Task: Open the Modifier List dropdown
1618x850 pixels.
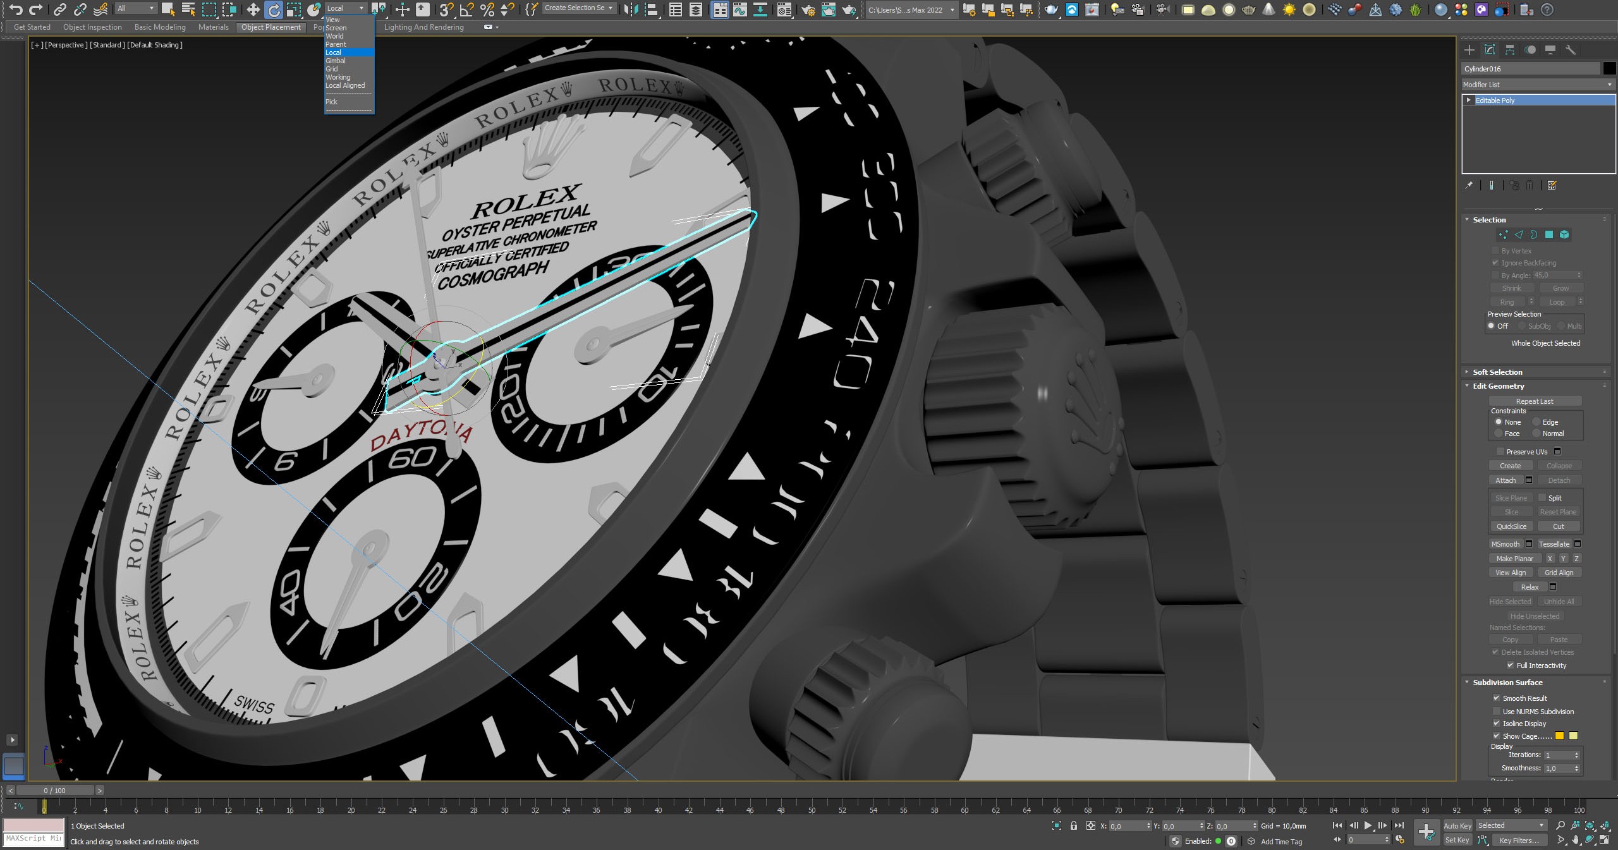Action: point(1538,85)
